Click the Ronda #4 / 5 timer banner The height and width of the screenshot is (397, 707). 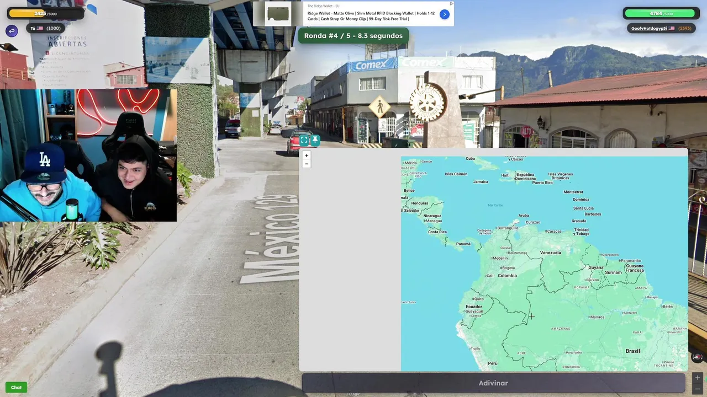click(353, 36)
